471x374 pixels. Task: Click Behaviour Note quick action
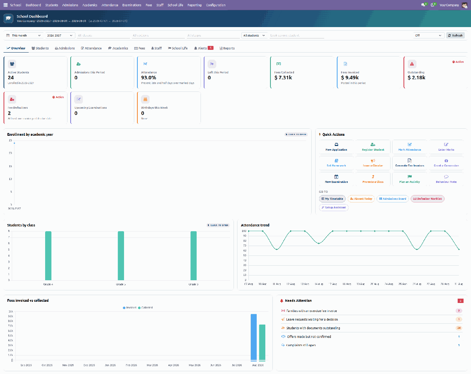(x=446, y=179)
